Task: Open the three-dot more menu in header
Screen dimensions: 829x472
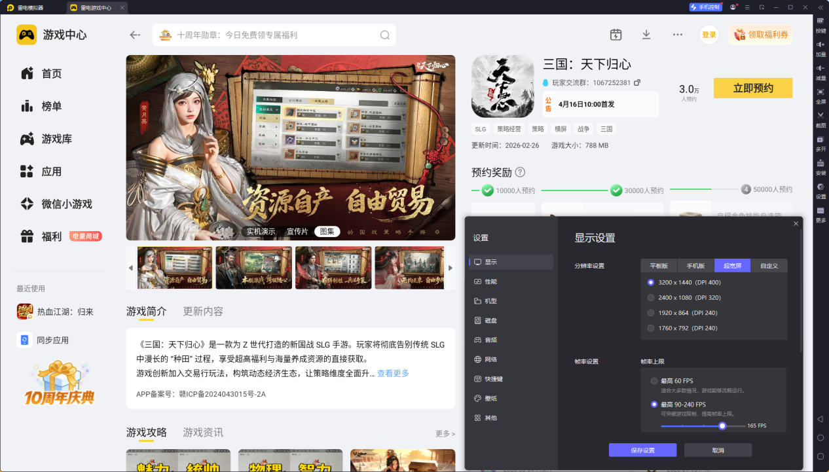Action: point(678,35)
